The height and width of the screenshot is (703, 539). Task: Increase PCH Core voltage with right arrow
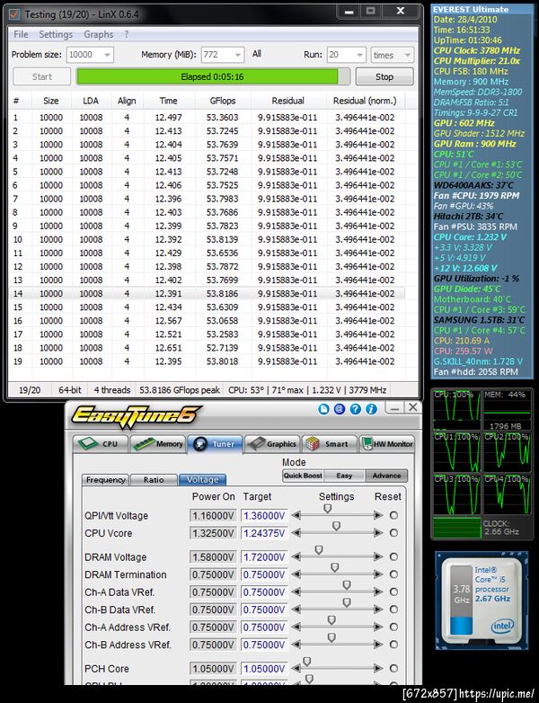pos(378,669)
